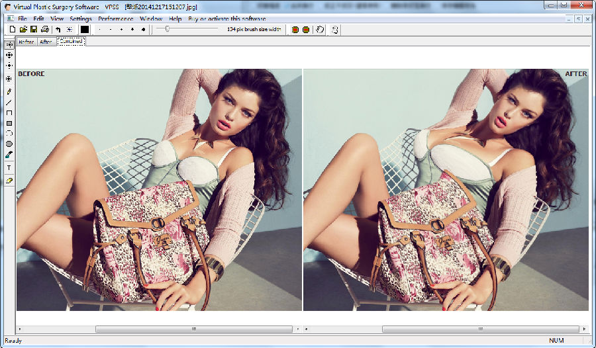Click the application icon in menu bar
The image size is (596, 348).
(x=11, y=19)
